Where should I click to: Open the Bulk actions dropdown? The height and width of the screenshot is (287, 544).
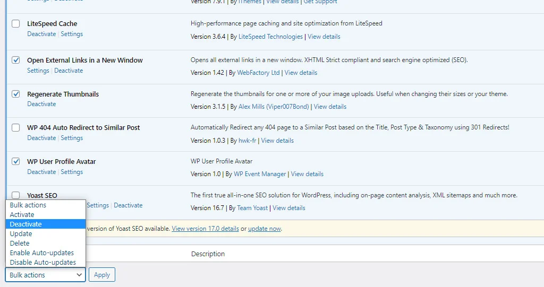[x=45, y=275]
